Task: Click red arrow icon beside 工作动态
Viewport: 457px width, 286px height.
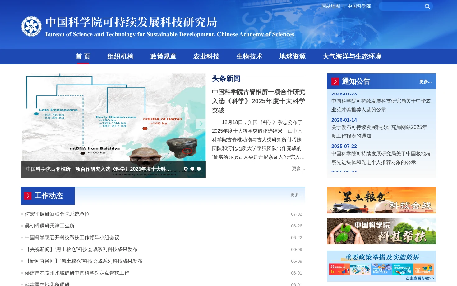Action: coord(28,196)
